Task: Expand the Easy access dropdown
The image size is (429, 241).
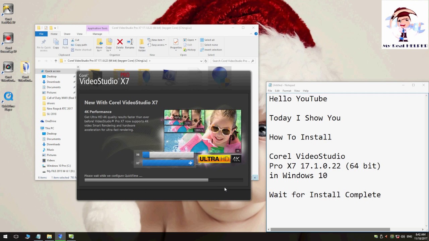Action: [x=157, y=45]
